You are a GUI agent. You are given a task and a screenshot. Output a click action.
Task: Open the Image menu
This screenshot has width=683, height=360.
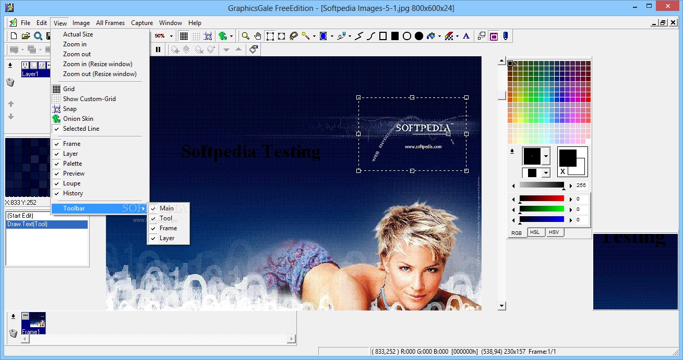pos(81,23)
